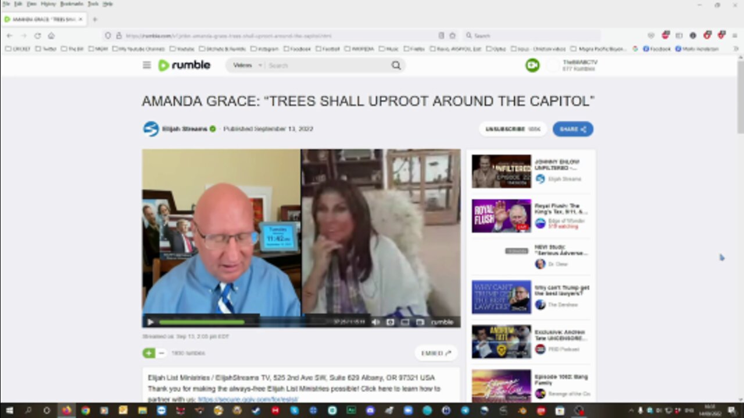Open the Trump lawyers video thumbnail
The width and height of the screenshot is (744, 418).
[x=501, y=297]
